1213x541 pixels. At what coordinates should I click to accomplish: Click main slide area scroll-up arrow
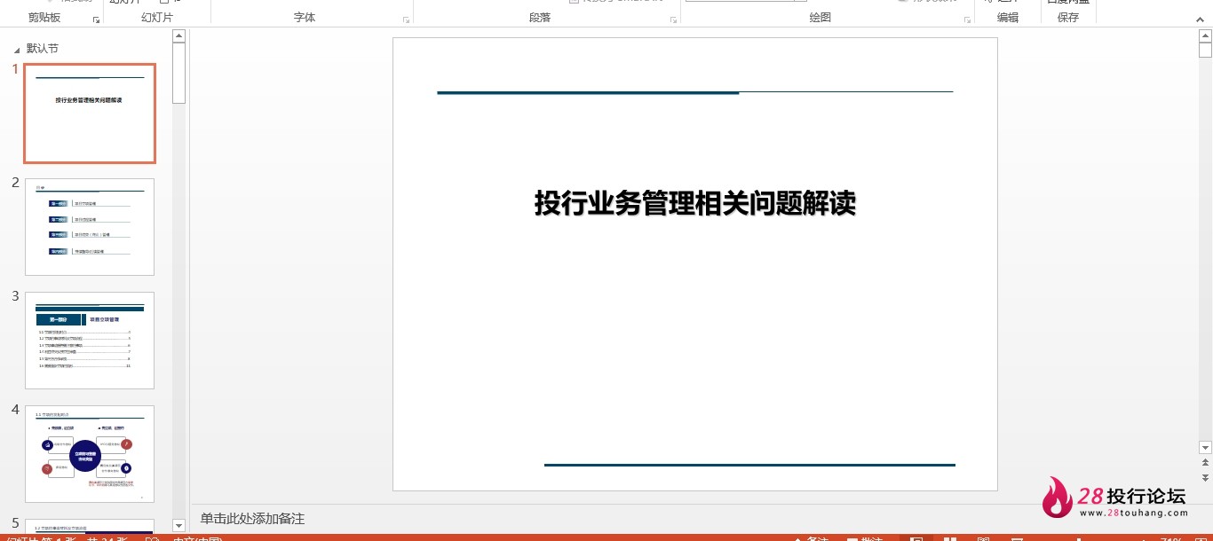(1205, 35)
